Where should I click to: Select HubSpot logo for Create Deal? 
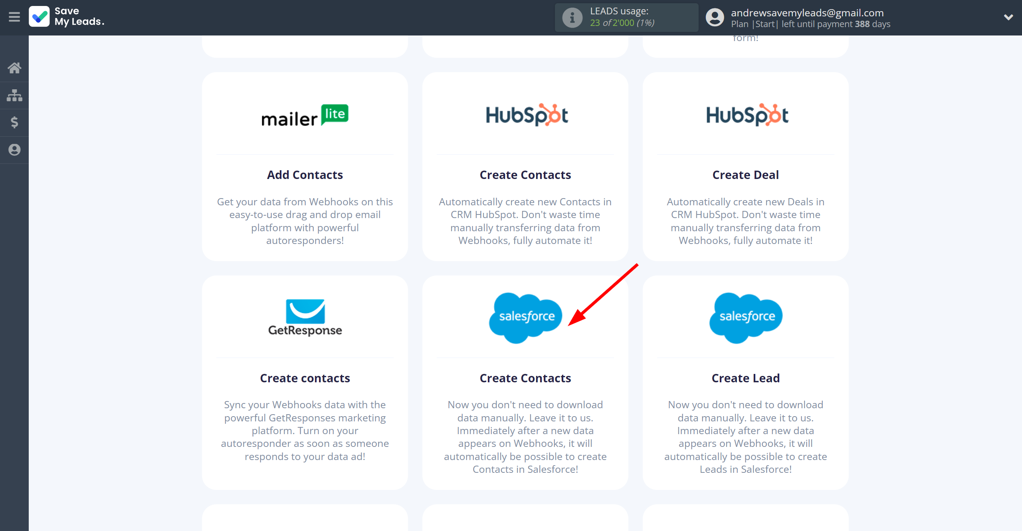747,115
